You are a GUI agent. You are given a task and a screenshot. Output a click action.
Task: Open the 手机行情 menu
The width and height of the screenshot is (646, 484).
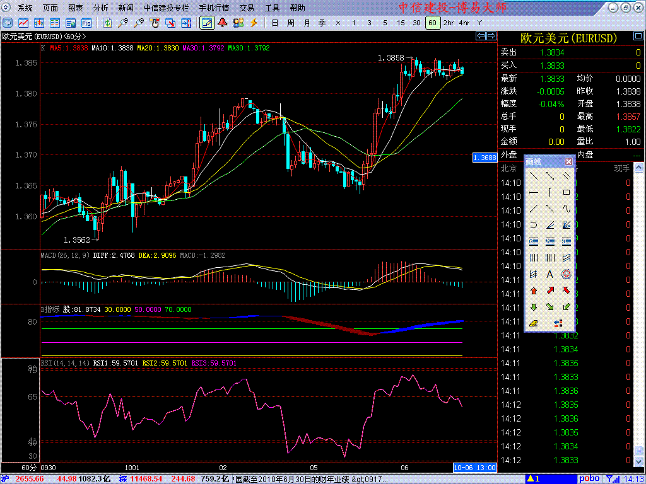214,8
